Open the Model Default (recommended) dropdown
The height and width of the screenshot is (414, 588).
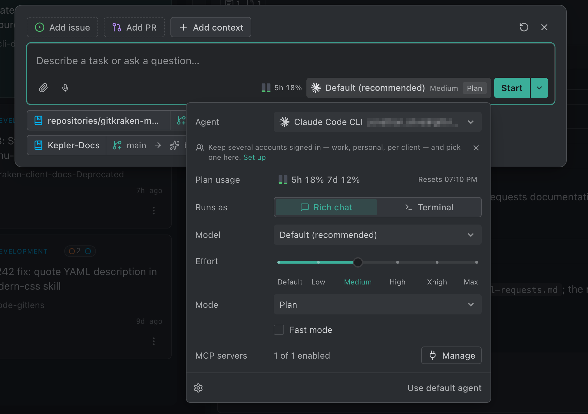(x=378, y=235)
